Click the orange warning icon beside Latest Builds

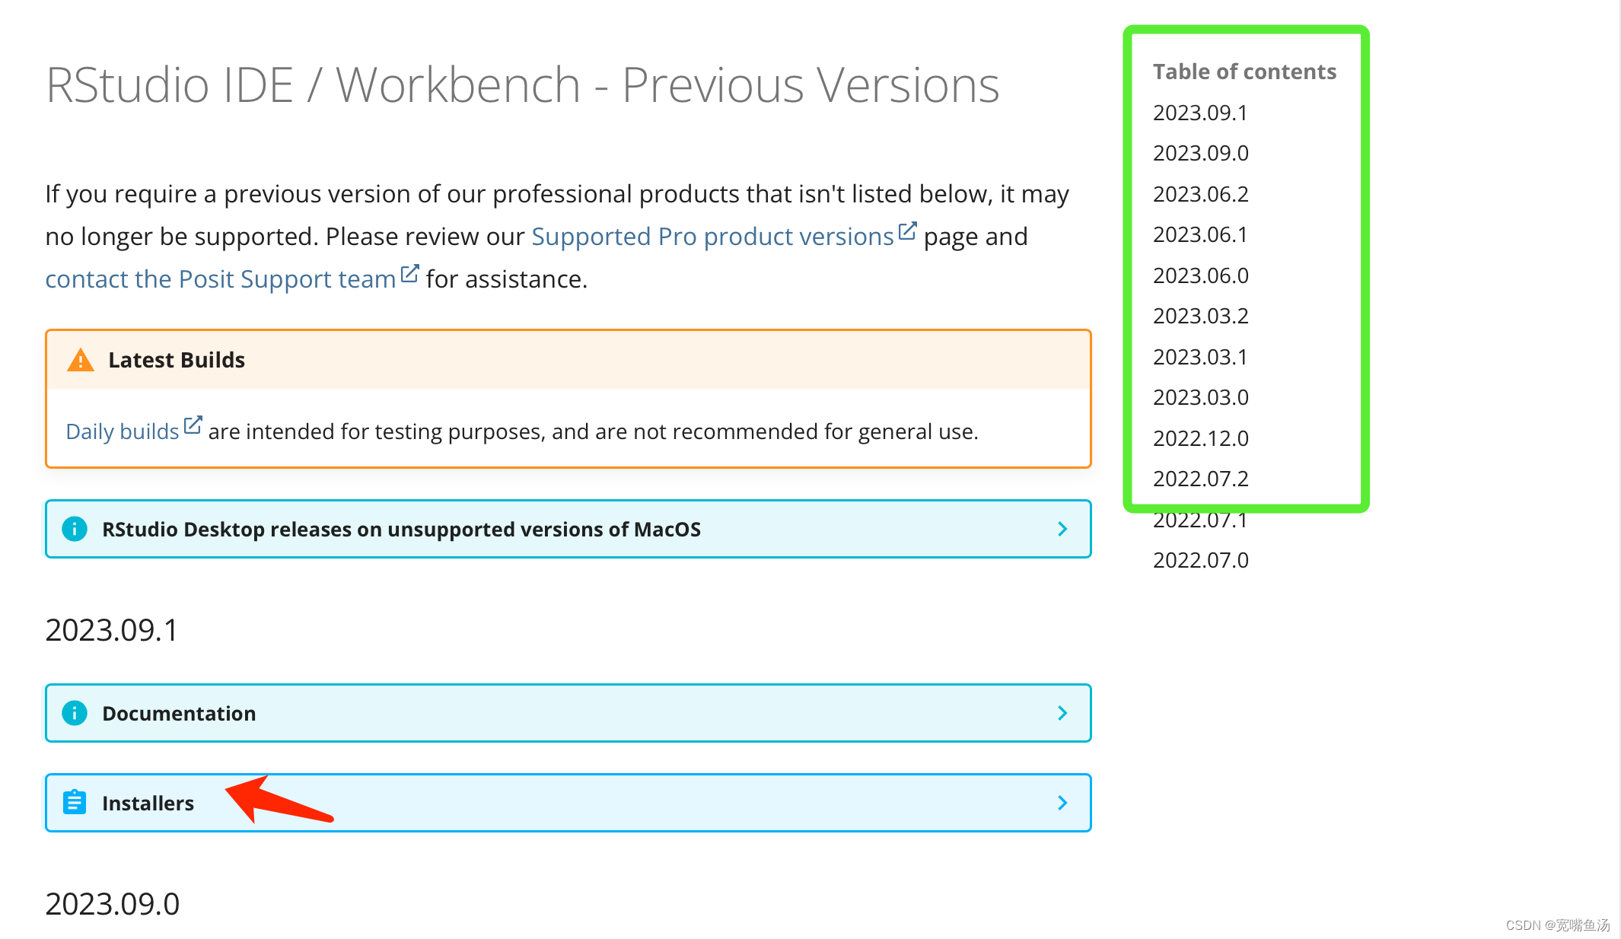81,360
